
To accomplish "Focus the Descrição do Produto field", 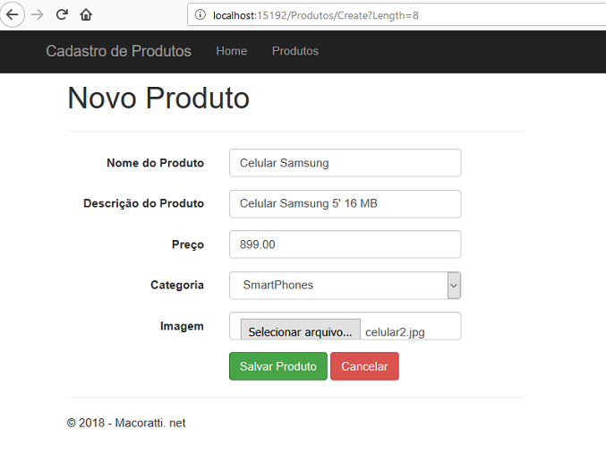I will click(346, 203).
